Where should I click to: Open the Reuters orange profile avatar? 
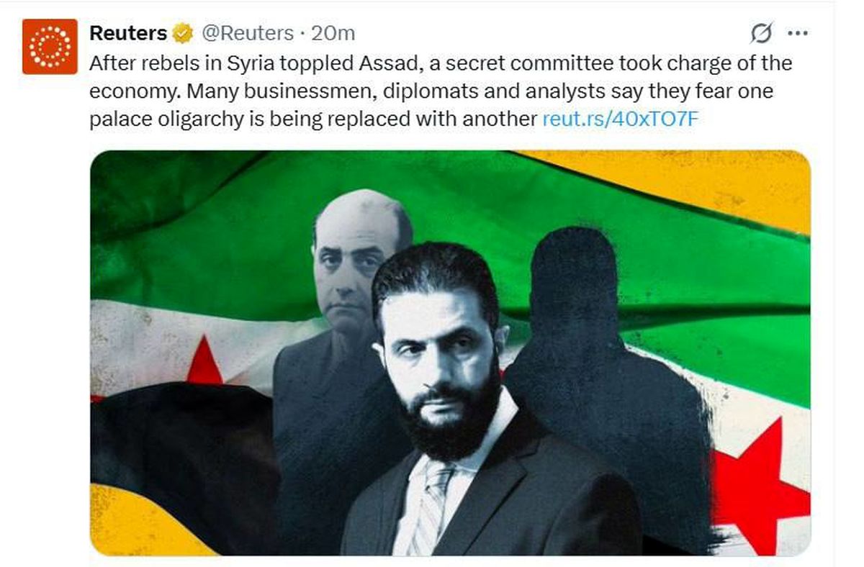(50, 47)
